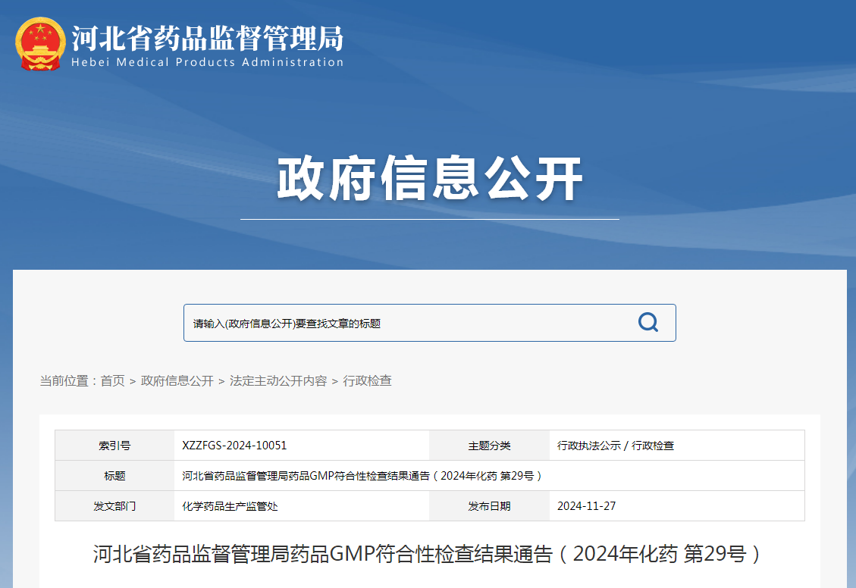
Task: Select index number XZZFGS-2024-10051
Action: point(234,445)
